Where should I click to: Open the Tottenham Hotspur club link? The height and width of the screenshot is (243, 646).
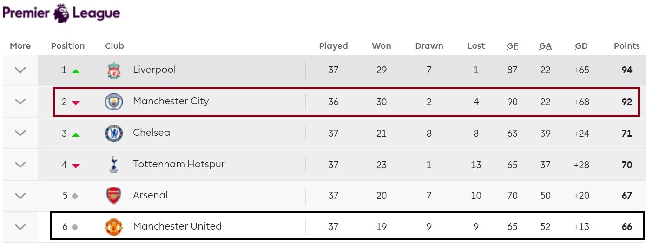(x=178, y=164)
